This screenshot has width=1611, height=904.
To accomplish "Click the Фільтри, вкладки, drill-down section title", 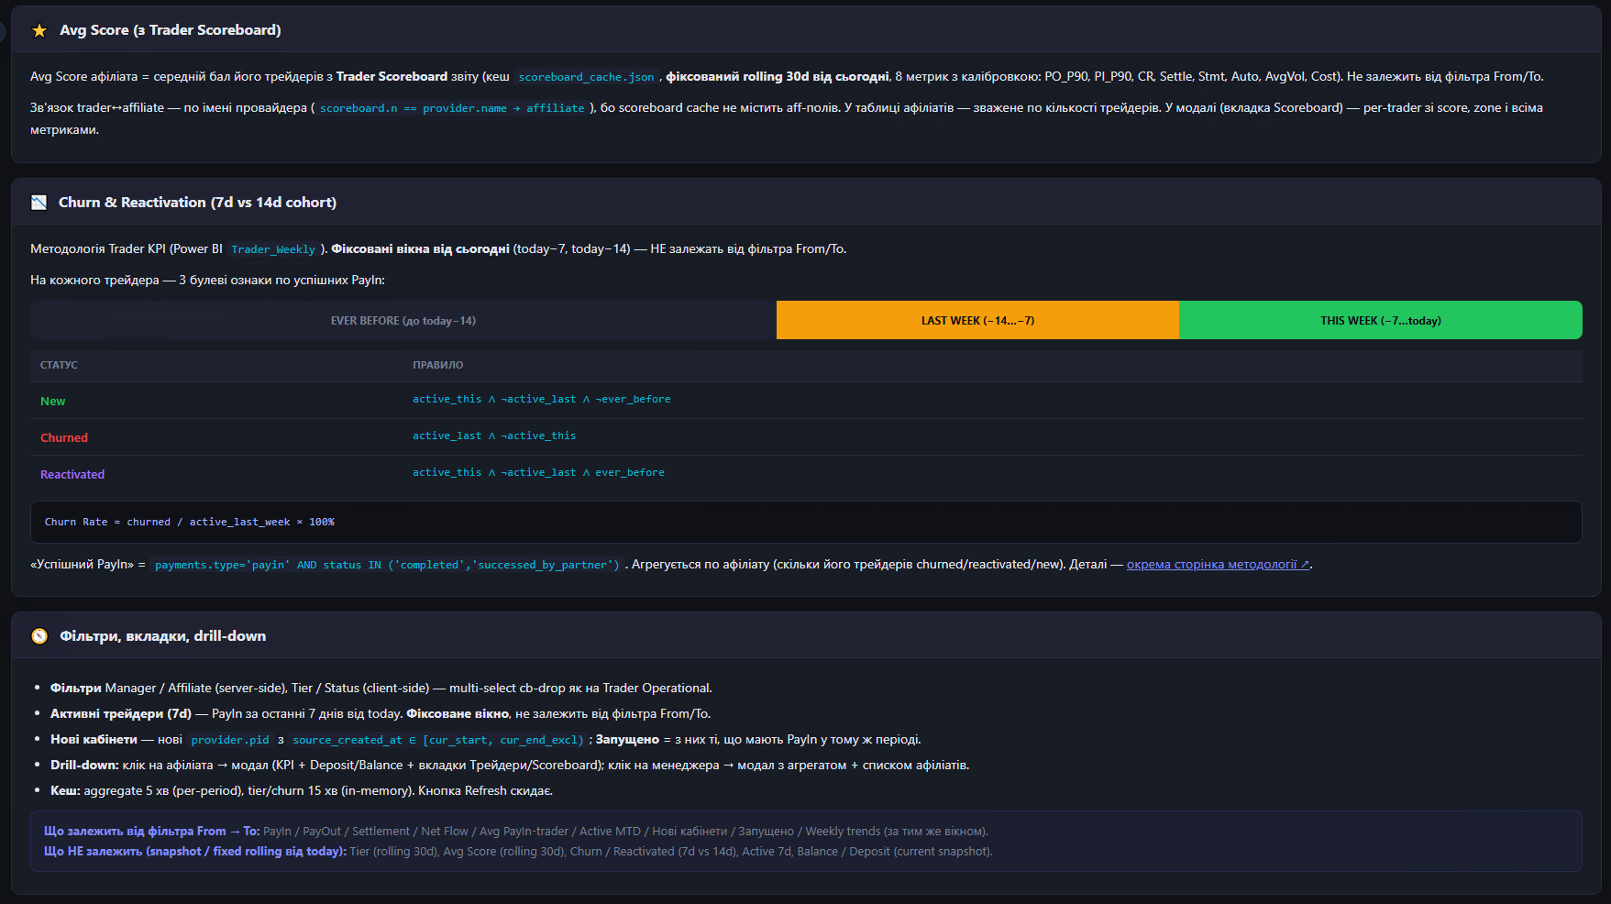I will [x=162, y=636].
